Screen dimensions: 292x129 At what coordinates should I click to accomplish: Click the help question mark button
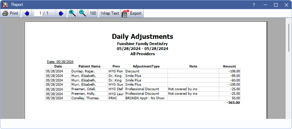point(254,5)
